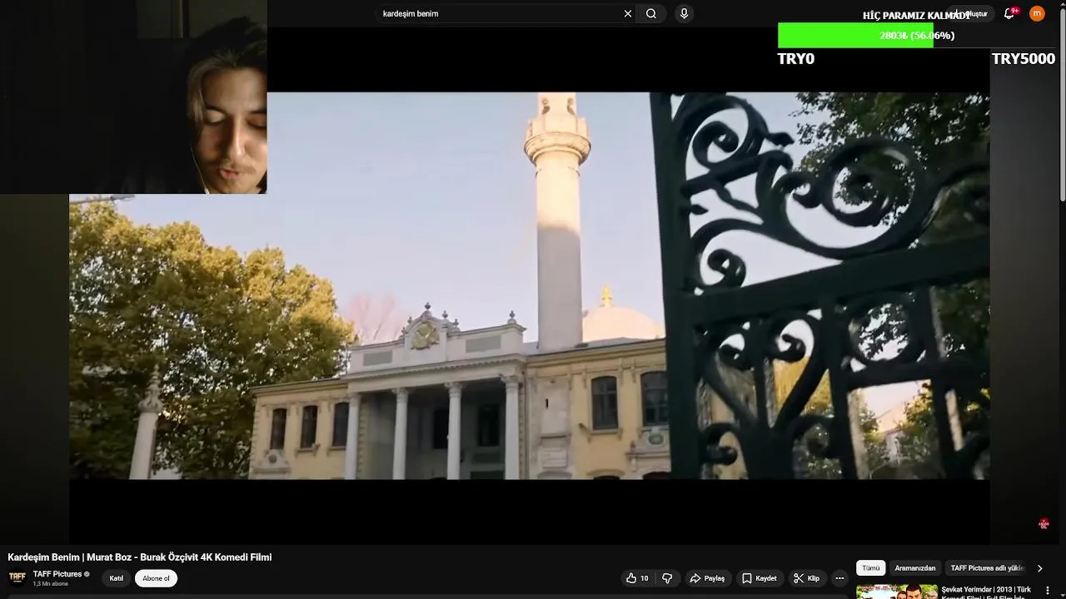The image size is (1066, 599).
Task: Click the green donation goal progress bar
Action: tap(855, 36)
